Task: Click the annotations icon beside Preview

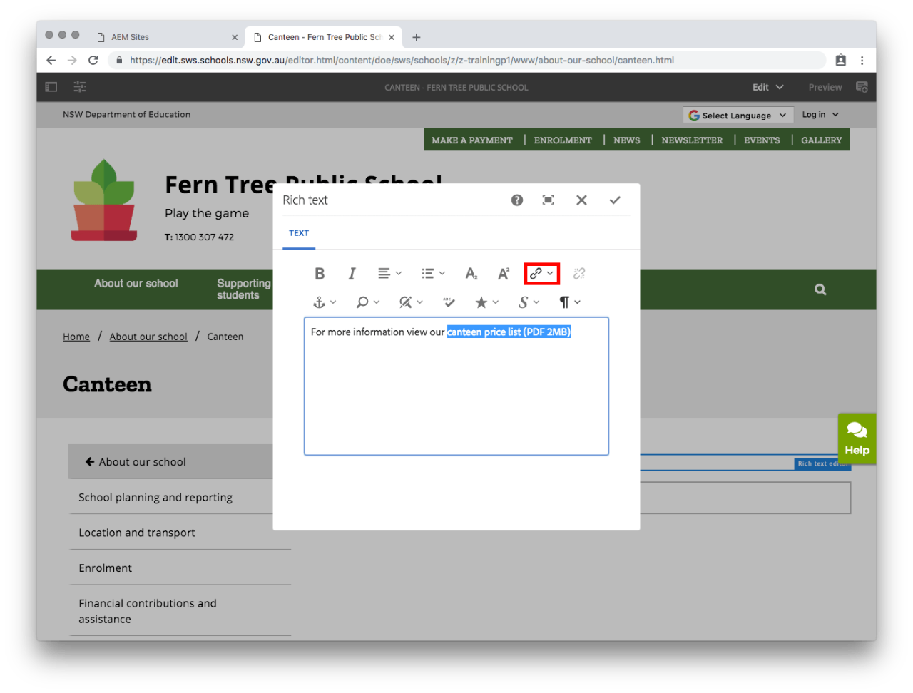Action: pyautogui.click(x=862, y=87)
